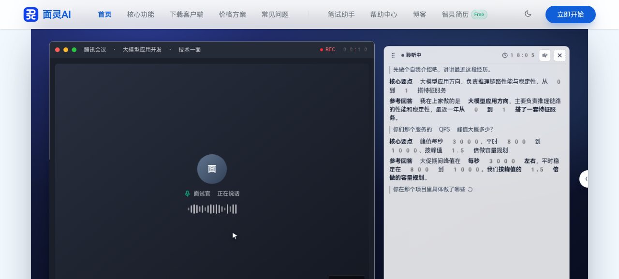Click the 立即开始 button

point(571,15)
